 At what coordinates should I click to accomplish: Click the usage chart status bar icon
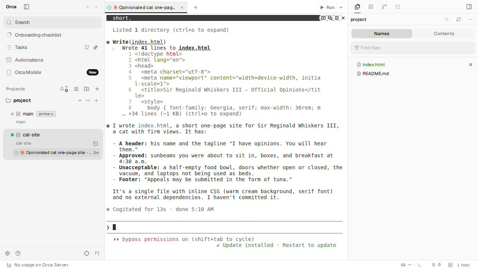(x=9, y=265)
